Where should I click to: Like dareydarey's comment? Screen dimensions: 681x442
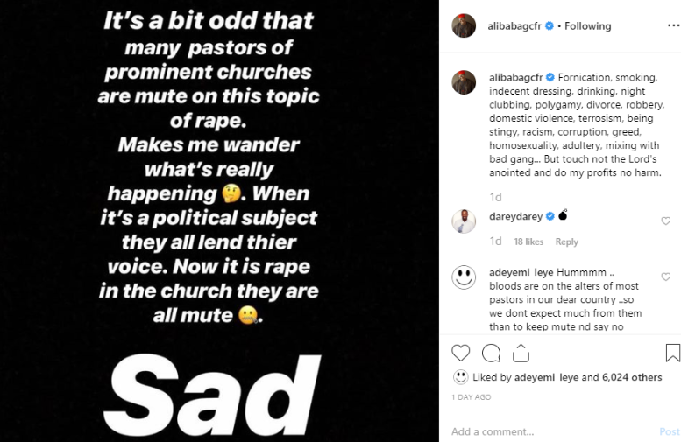point(666,221)
